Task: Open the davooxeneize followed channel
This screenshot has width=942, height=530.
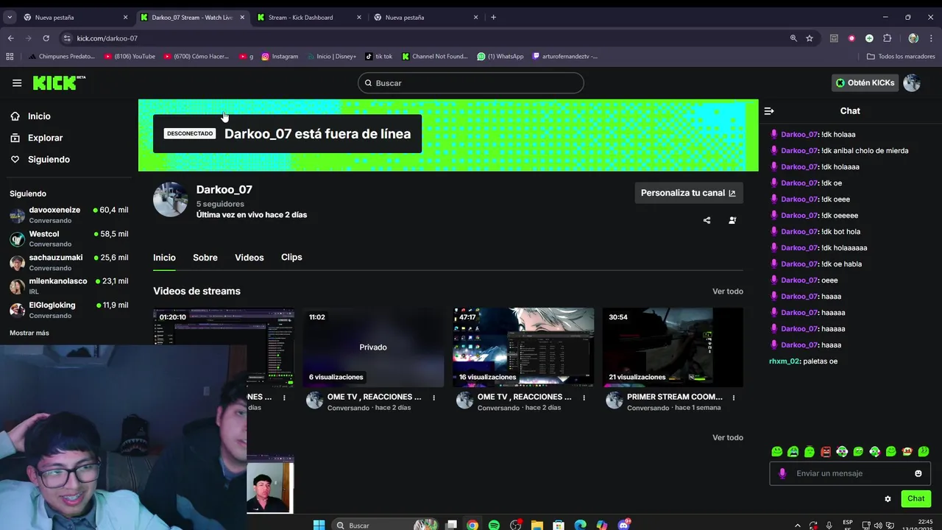Action: click(x=69, y=214)
